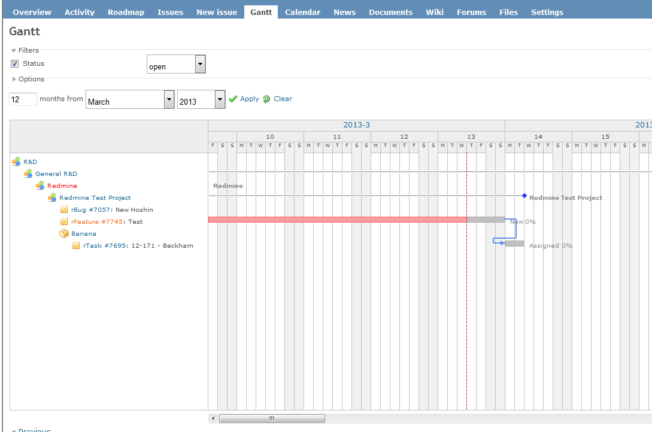This screenshot has width=652, height=432.
Task: Click the rFeature #7745 issue icon
Action: pyautogui.click(x=64, y=222)
